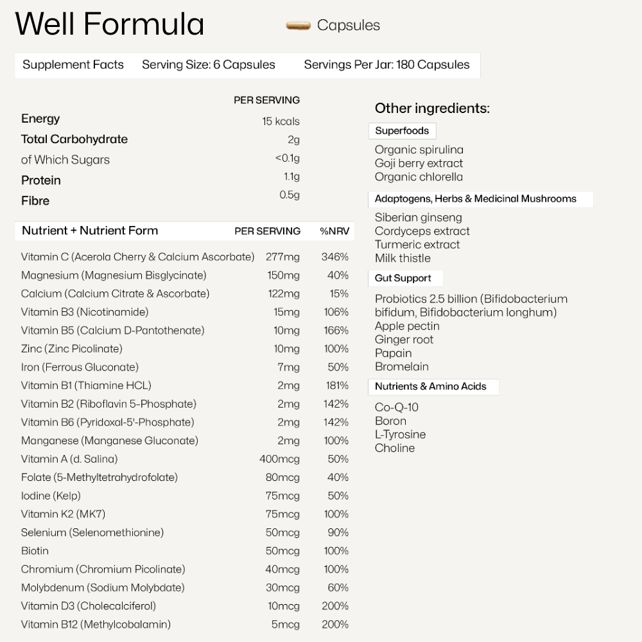
Task: Click the Organic spirulina ingredient
Action: (x=419, y=150)
